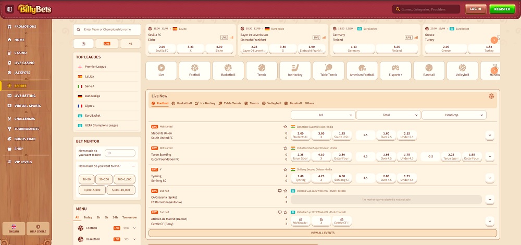Switch Live Now to Volleyball tab
The width and height of the screenshot is (521, 245).
tap(271, 103)
